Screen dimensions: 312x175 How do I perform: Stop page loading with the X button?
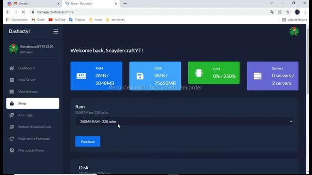coord(23,12)
